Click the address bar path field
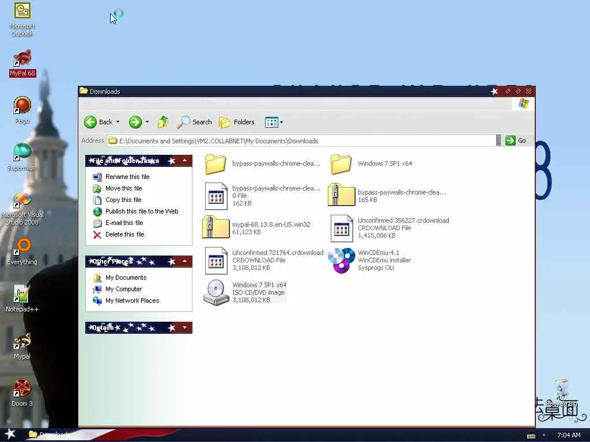Screen dimensions: 590x442 pos(301,140)
